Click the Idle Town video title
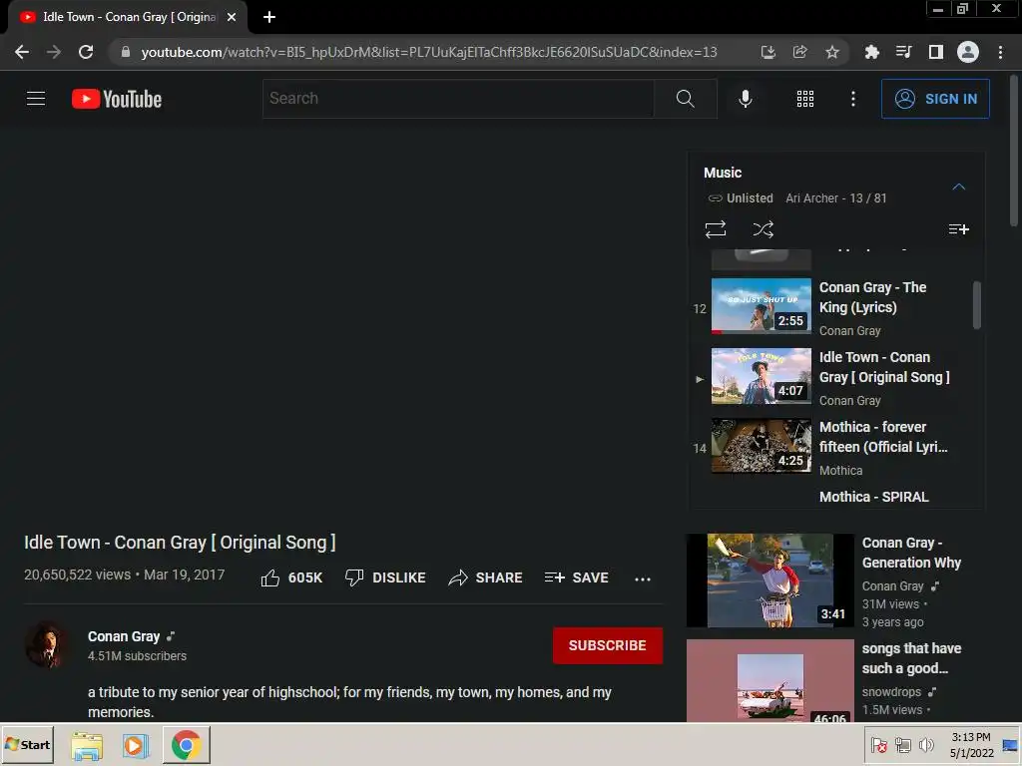This screenshot has width=1022, height=766. coord(180,543)
